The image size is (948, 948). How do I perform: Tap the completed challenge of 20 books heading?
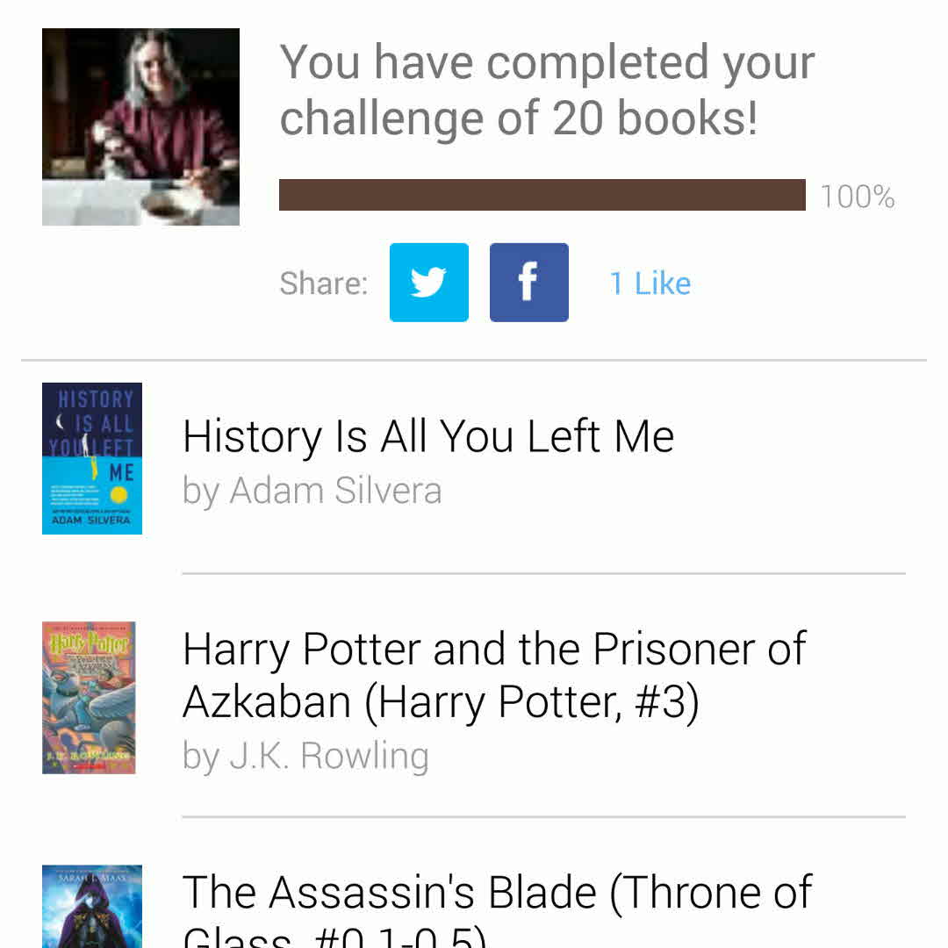tap(547, 90)
